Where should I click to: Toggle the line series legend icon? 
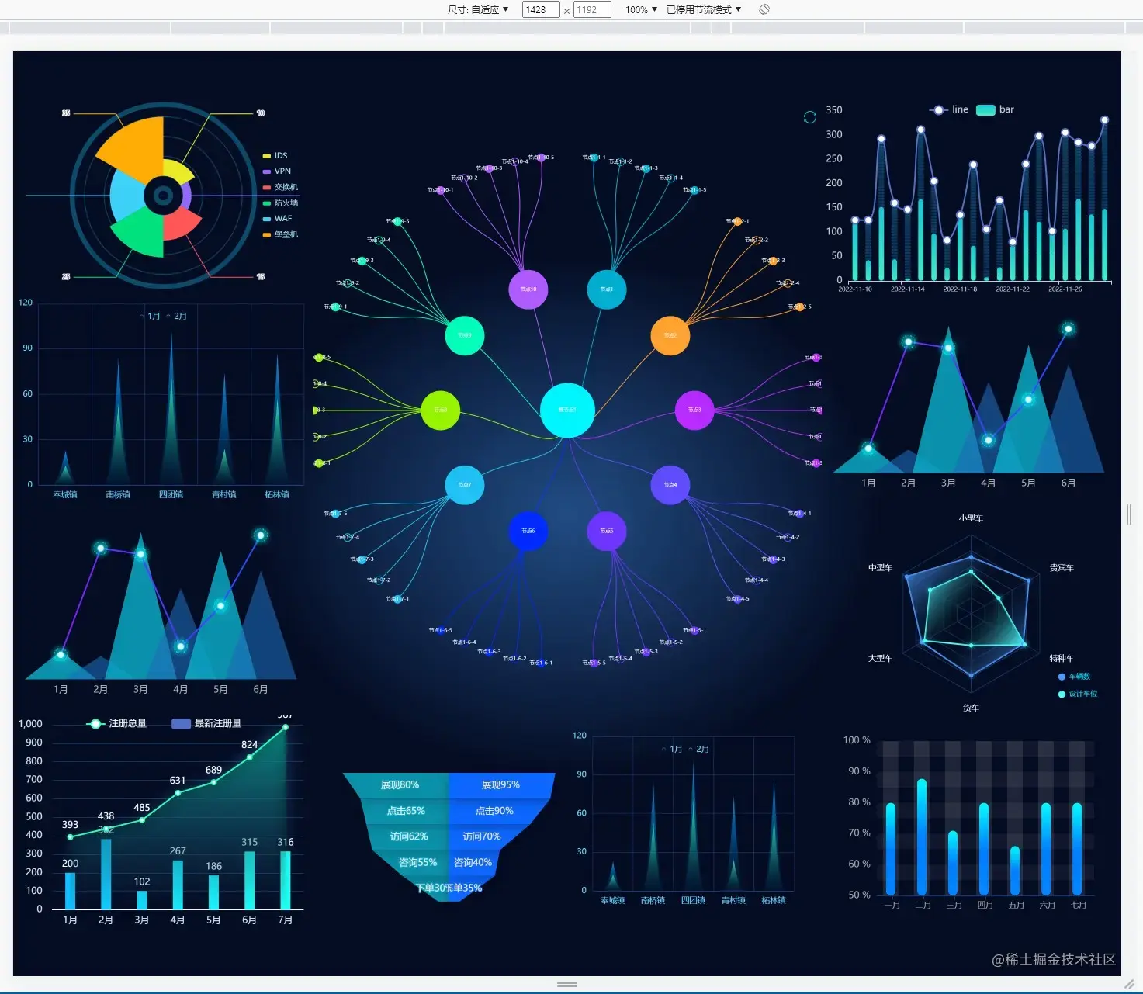(x=939, y=109)
